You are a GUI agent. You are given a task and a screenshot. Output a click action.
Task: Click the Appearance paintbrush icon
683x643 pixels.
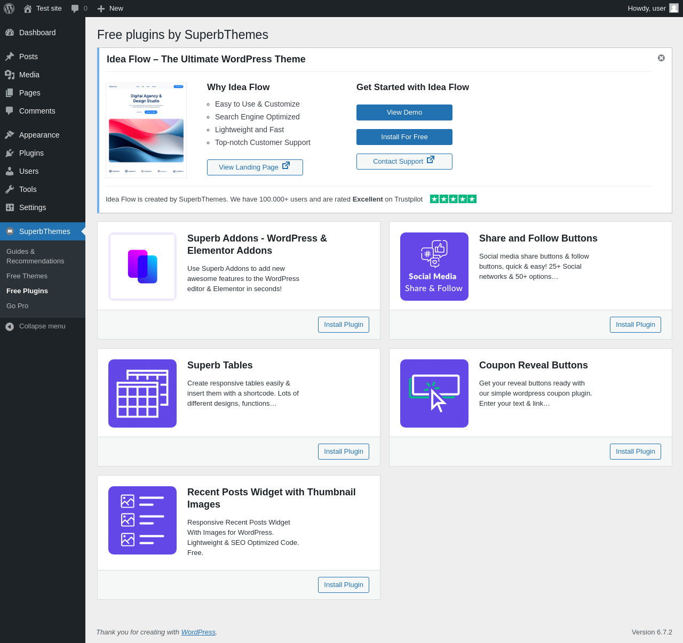pos(10,135)
